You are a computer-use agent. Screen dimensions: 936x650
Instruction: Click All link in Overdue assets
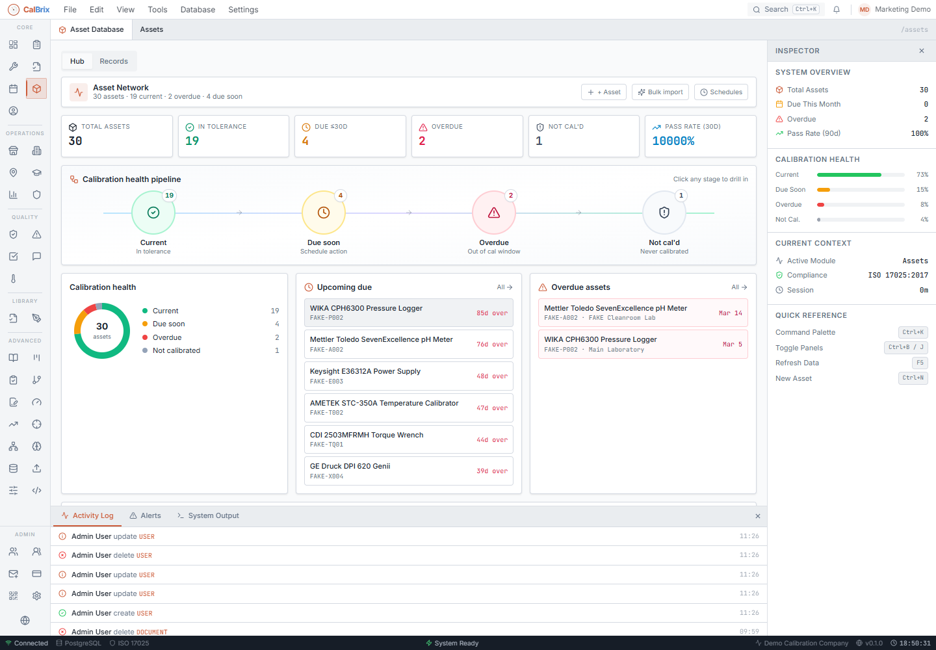click(739, 287)
